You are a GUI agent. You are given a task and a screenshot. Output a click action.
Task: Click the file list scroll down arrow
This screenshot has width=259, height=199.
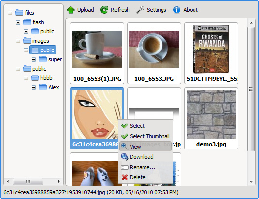pos(251,181)
